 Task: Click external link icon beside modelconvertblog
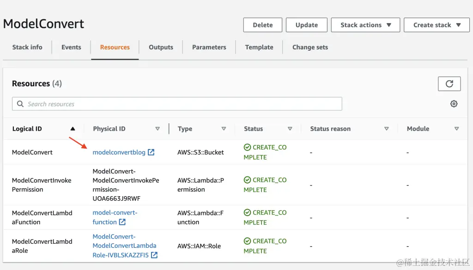coord(151,152)
